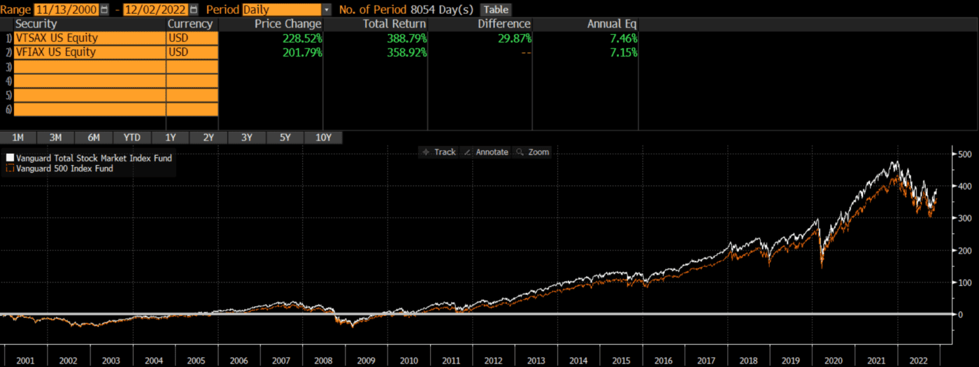Click the Table button
The image size is (979, 367).
click(x=496, y=10)
